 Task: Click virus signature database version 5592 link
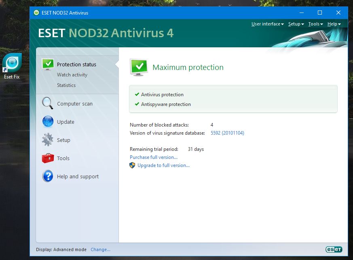227,133
